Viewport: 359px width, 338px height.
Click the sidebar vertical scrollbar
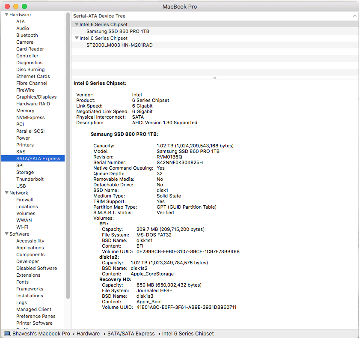click(68, 156)
